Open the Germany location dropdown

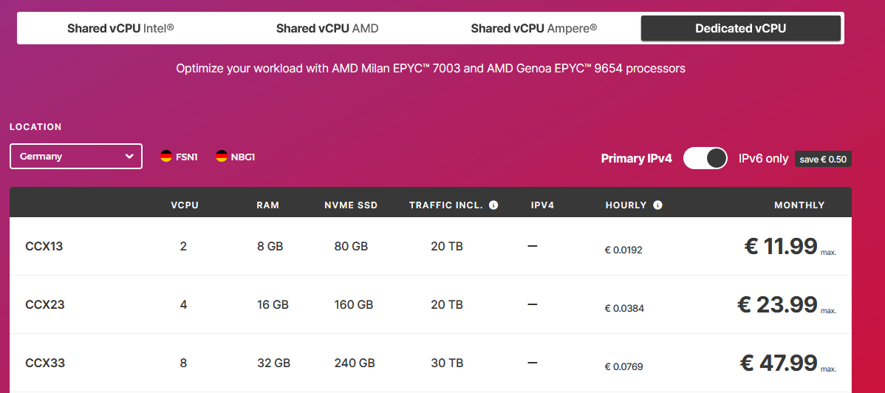[x=75, y=157]
